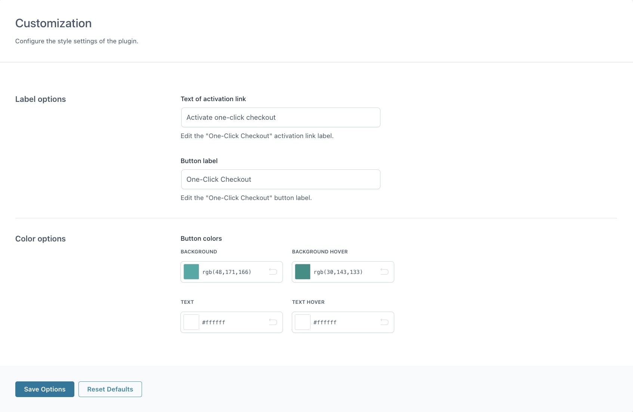Save the plugin options
633x412 pixels.
[45, 389]
